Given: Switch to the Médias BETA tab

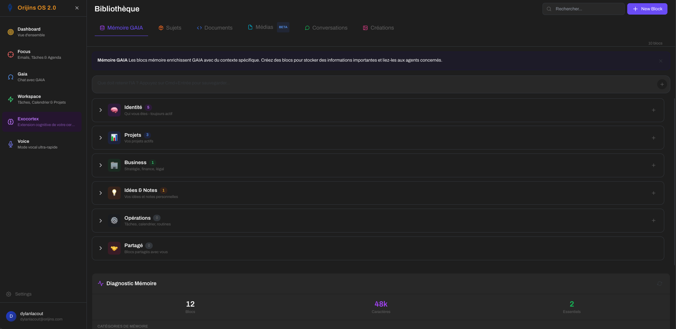Looking at the screenshot, I should click(x=264, y=27).
